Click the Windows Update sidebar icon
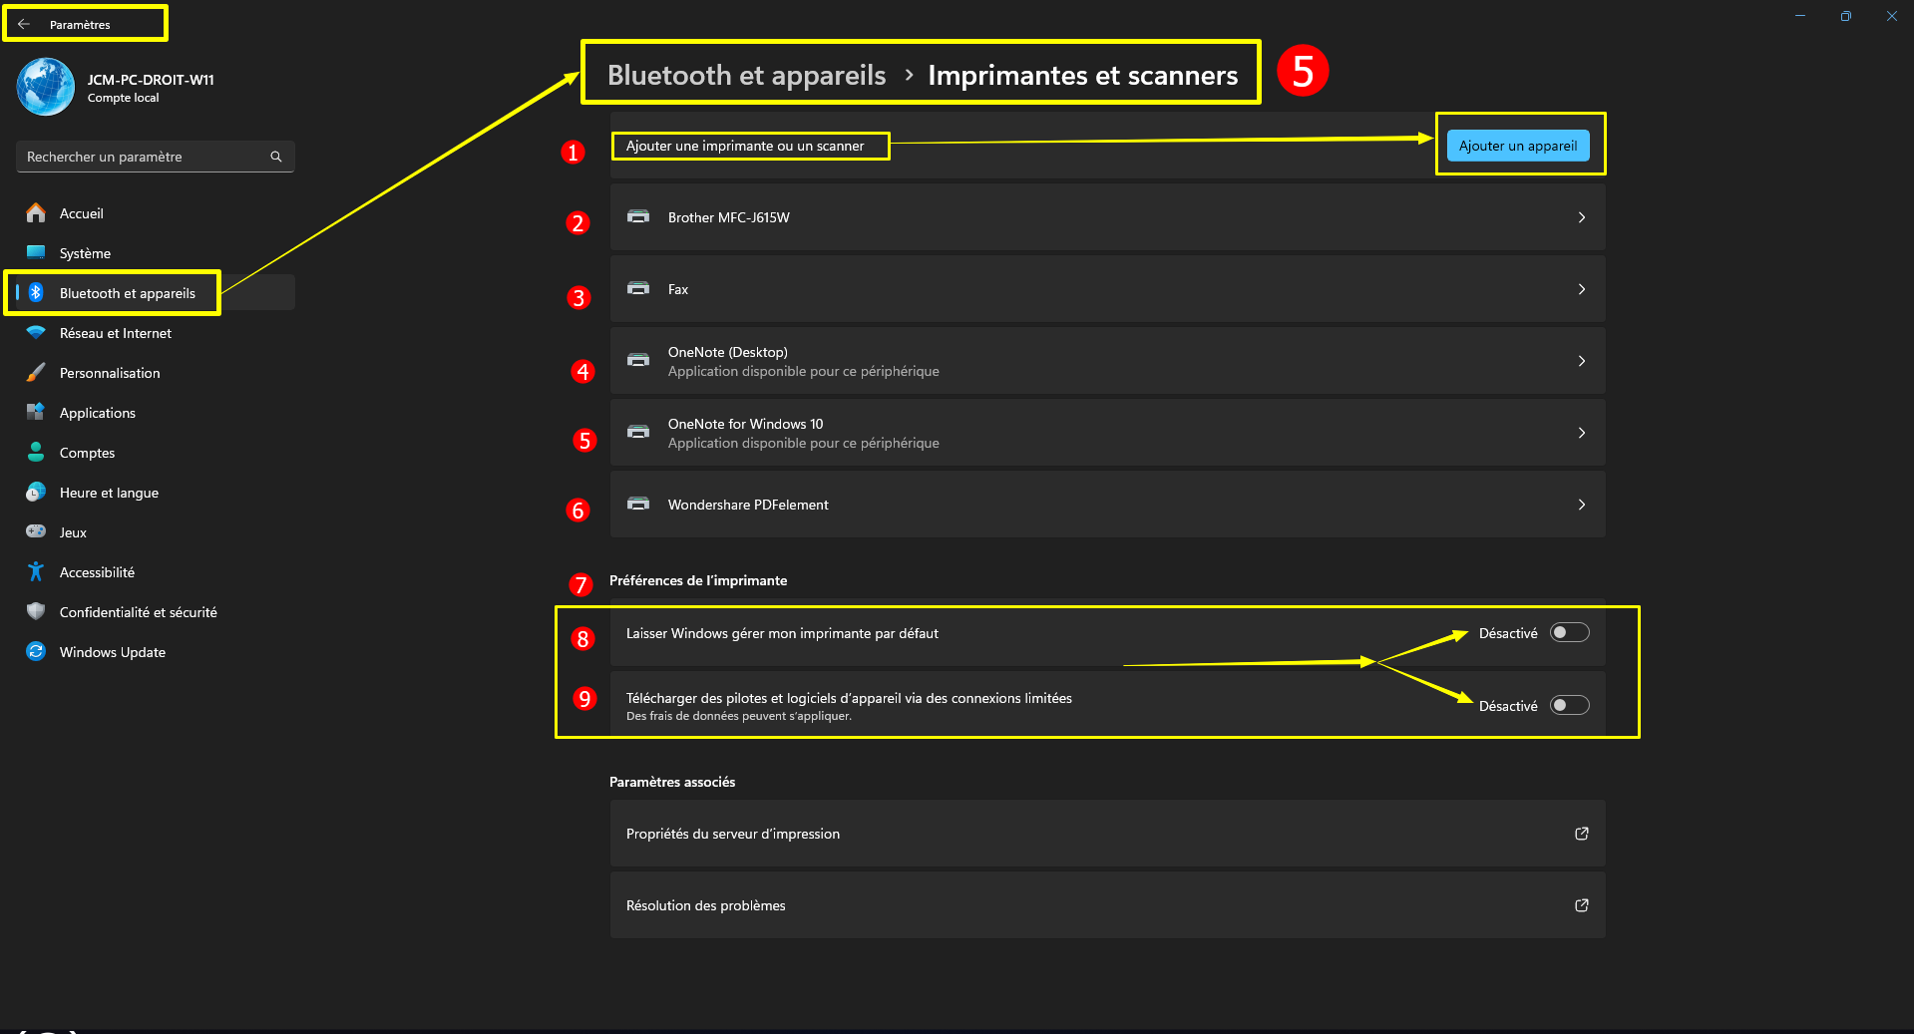Viewport: 1914px width, 1034px height. (36, 651)
